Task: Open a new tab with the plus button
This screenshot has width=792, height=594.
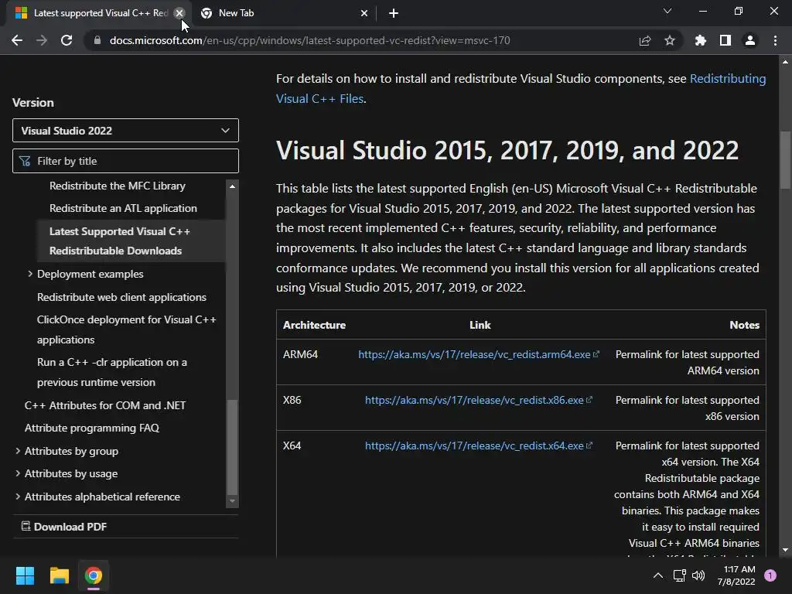Action: point(394,13)
